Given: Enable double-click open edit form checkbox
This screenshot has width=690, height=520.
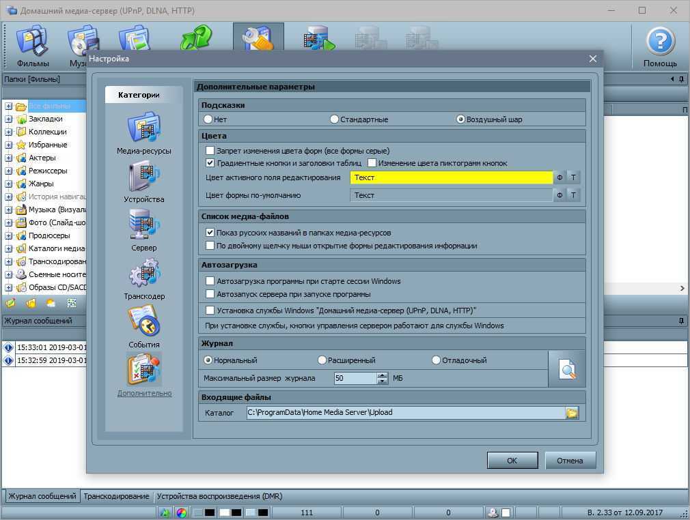Looking at the screenshot, I should (x=210, y=245).
